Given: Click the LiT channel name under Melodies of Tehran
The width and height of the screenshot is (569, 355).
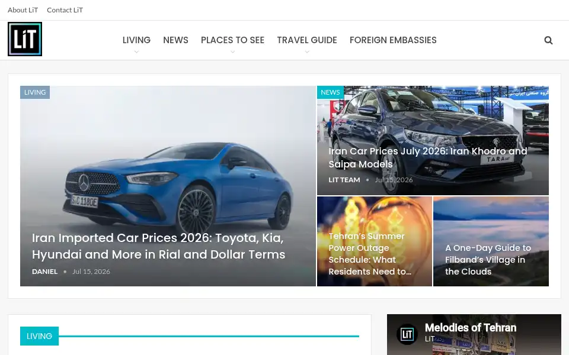Looking at the screenshot, I should point(430,339).
